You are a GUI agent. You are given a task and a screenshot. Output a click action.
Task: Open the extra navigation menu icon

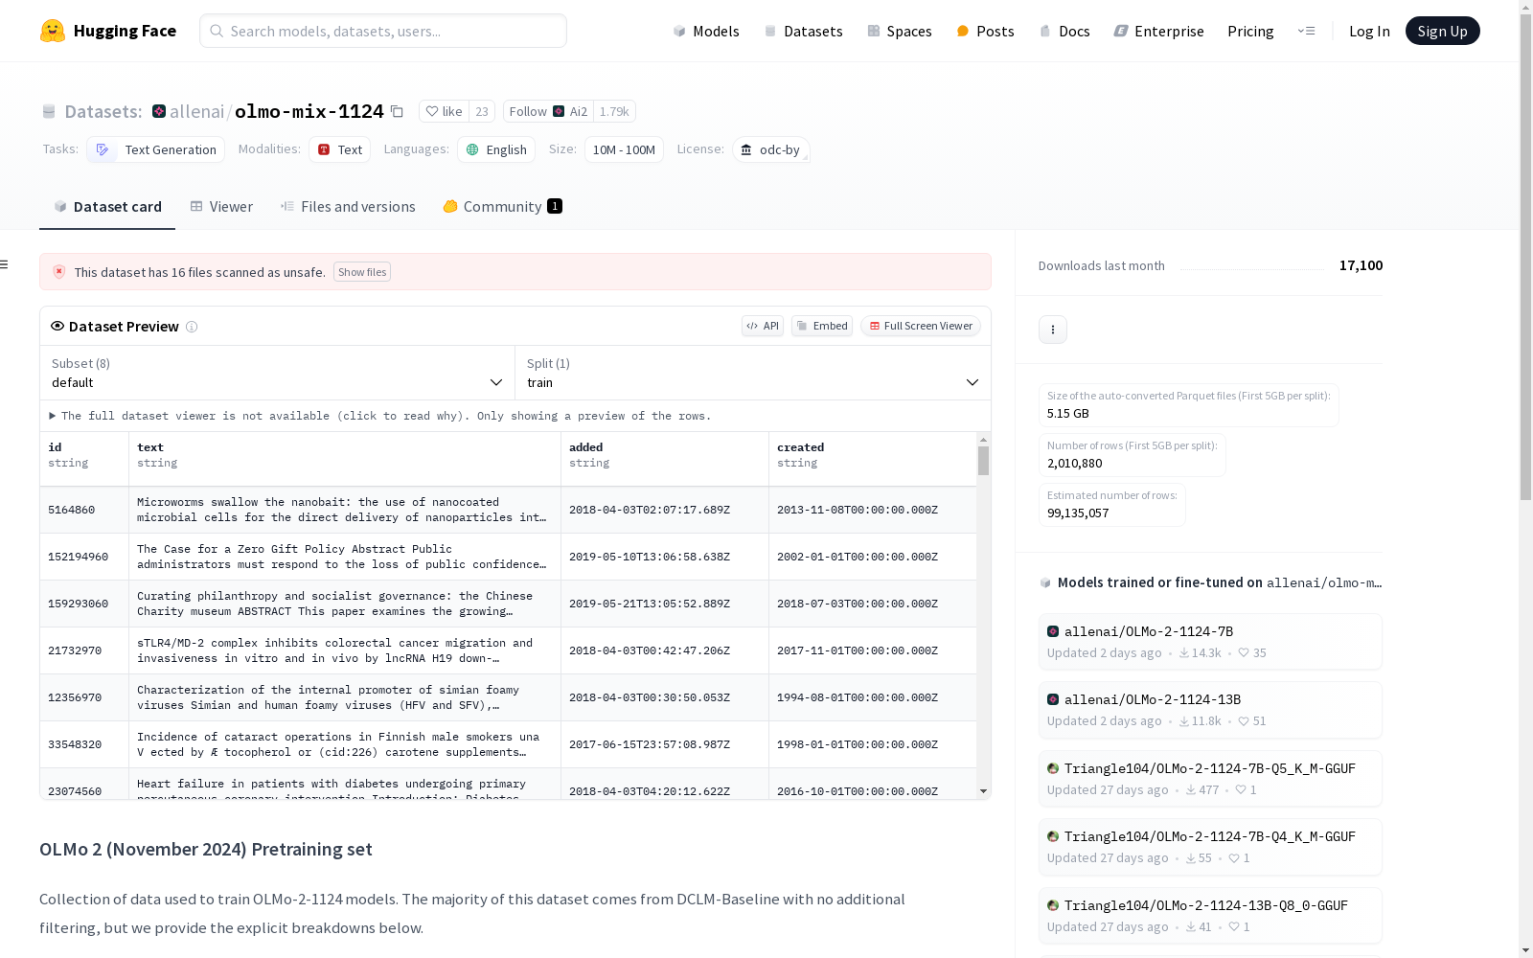point(1306,31)
